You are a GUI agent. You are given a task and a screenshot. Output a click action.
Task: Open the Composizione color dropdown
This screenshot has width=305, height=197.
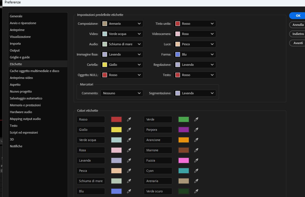coord(121,23)
